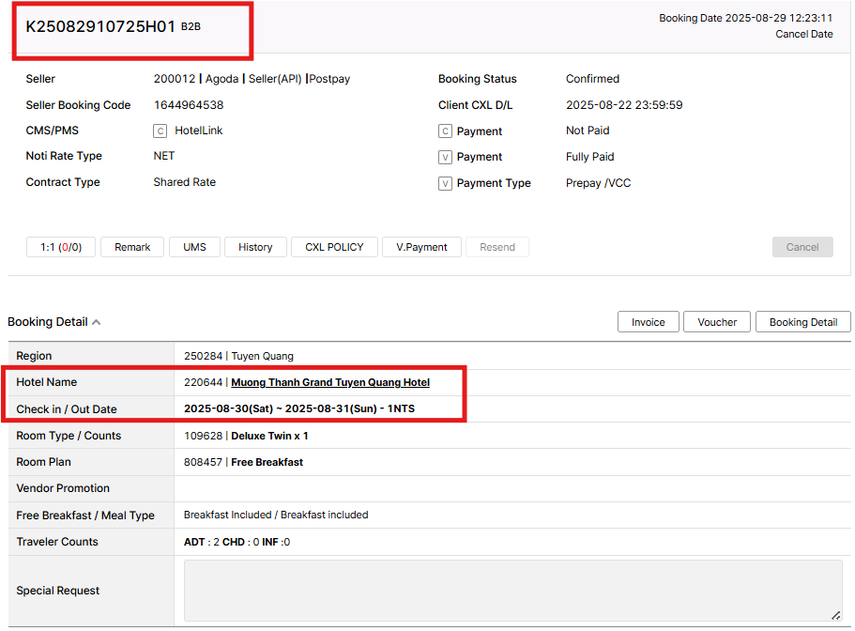
Task: Click the Cancel booking button
Action: [802, 247]
